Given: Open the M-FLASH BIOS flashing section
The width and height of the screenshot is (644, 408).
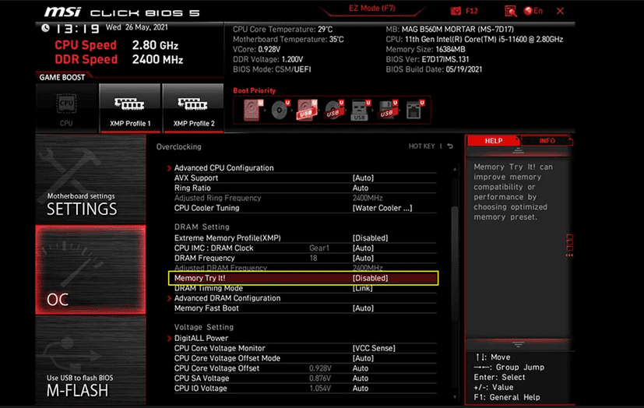Looking at the screenshot, I should [90, 360].
